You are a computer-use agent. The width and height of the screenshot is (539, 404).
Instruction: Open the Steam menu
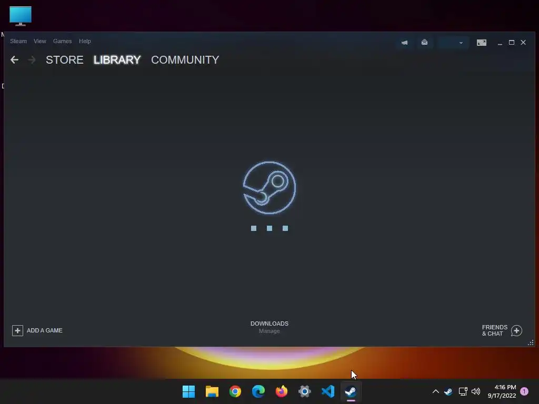(x=18, y=41)
